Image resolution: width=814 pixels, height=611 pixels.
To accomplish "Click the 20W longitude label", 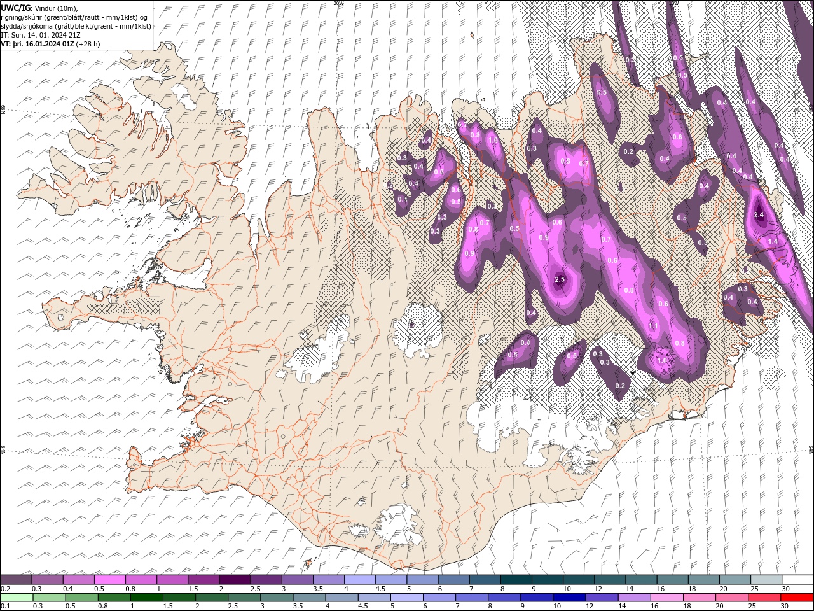I will click(x=338, y=3).
